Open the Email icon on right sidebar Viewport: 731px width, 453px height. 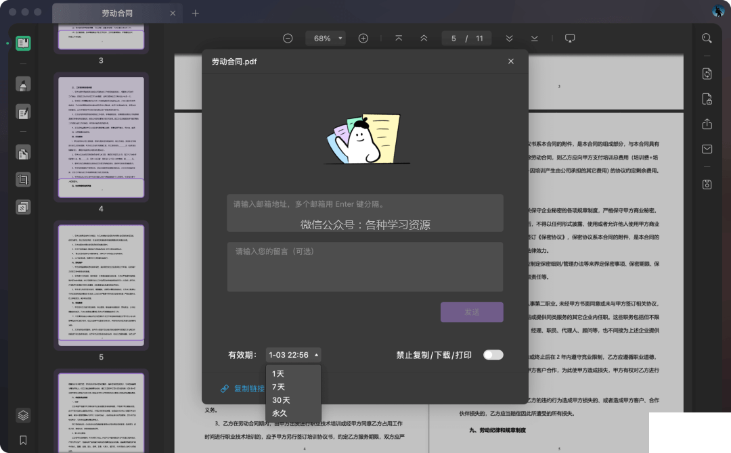707,149
